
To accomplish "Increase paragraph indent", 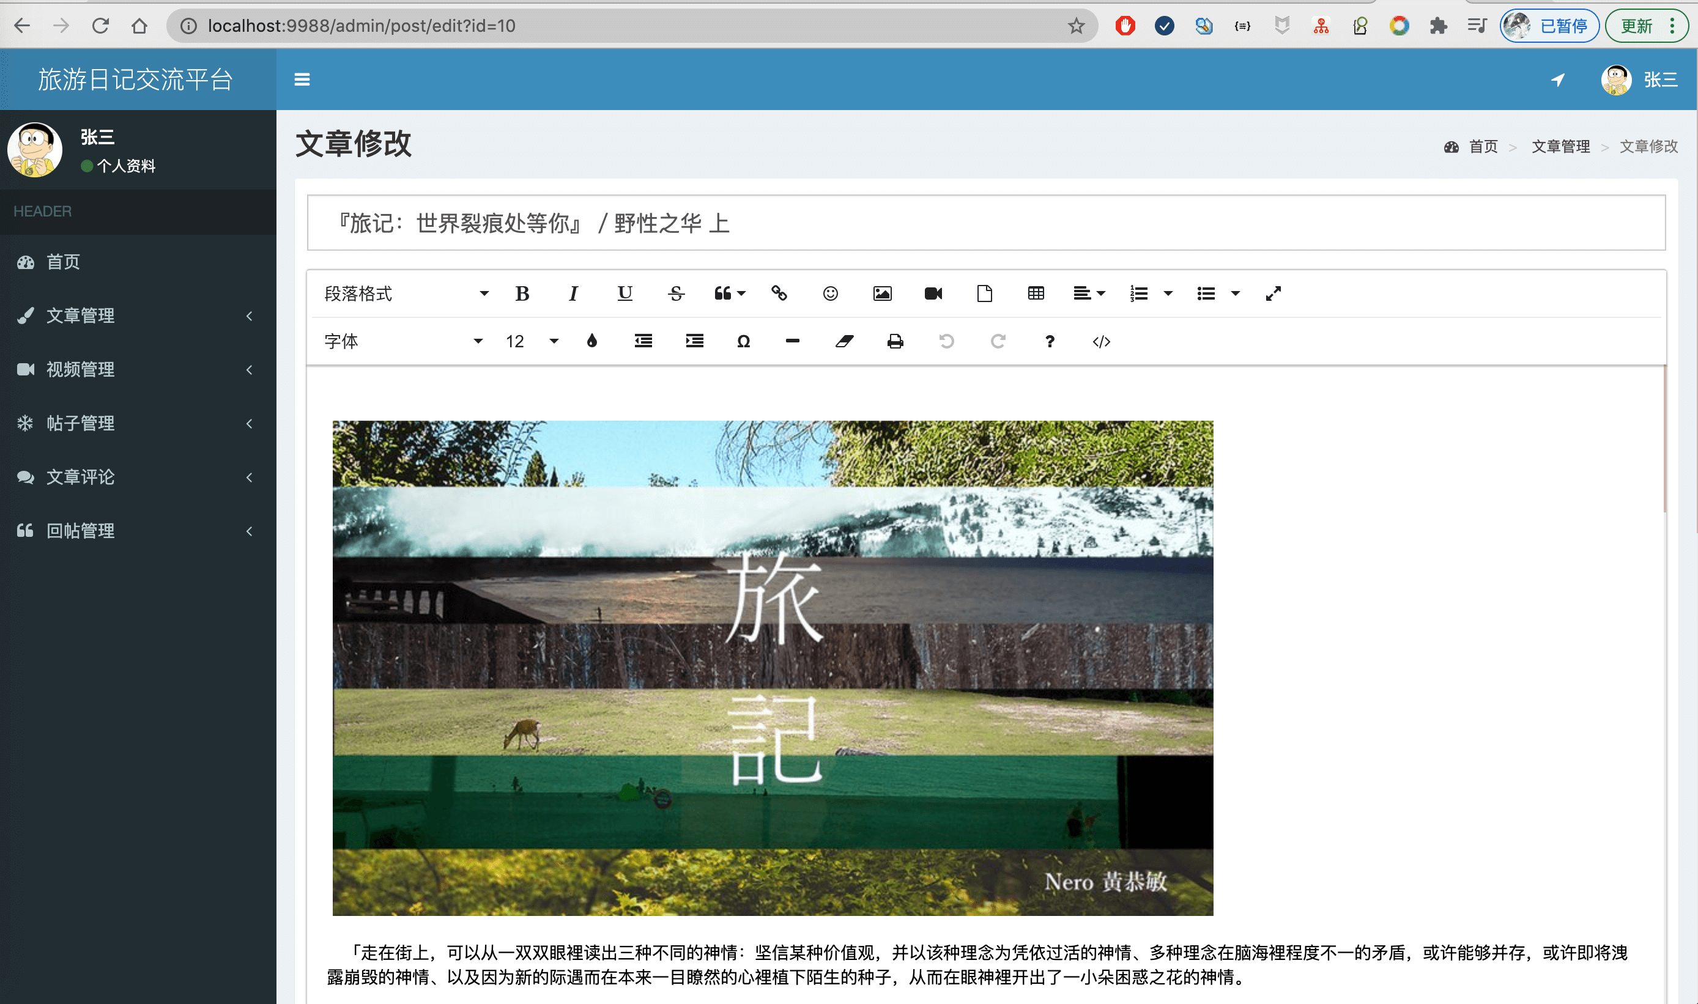I will click(695, 341).
